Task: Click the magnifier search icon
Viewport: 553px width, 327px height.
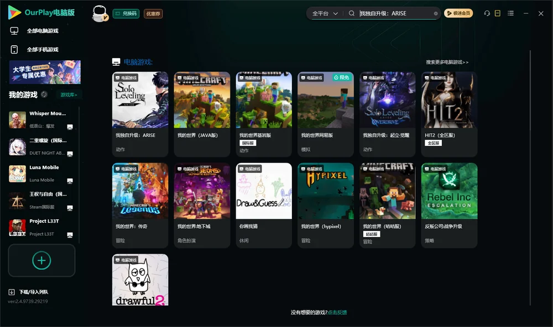Action: 352,13
